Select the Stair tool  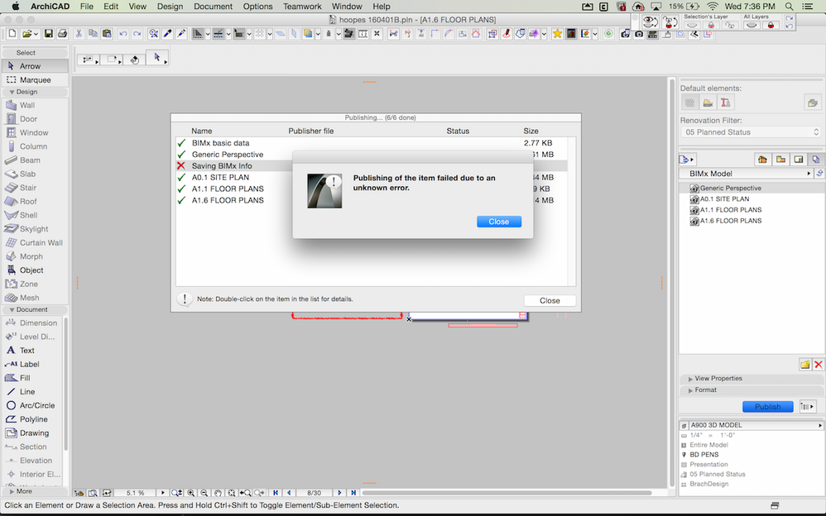click(x=35, y=188)
